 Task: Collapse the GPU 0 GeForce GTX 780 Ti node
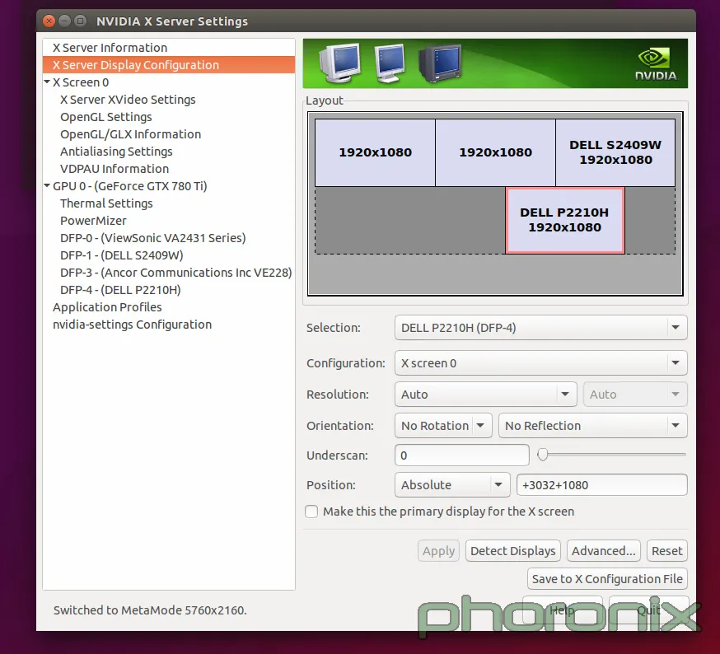pyautogui.click(x=47, y=186)
